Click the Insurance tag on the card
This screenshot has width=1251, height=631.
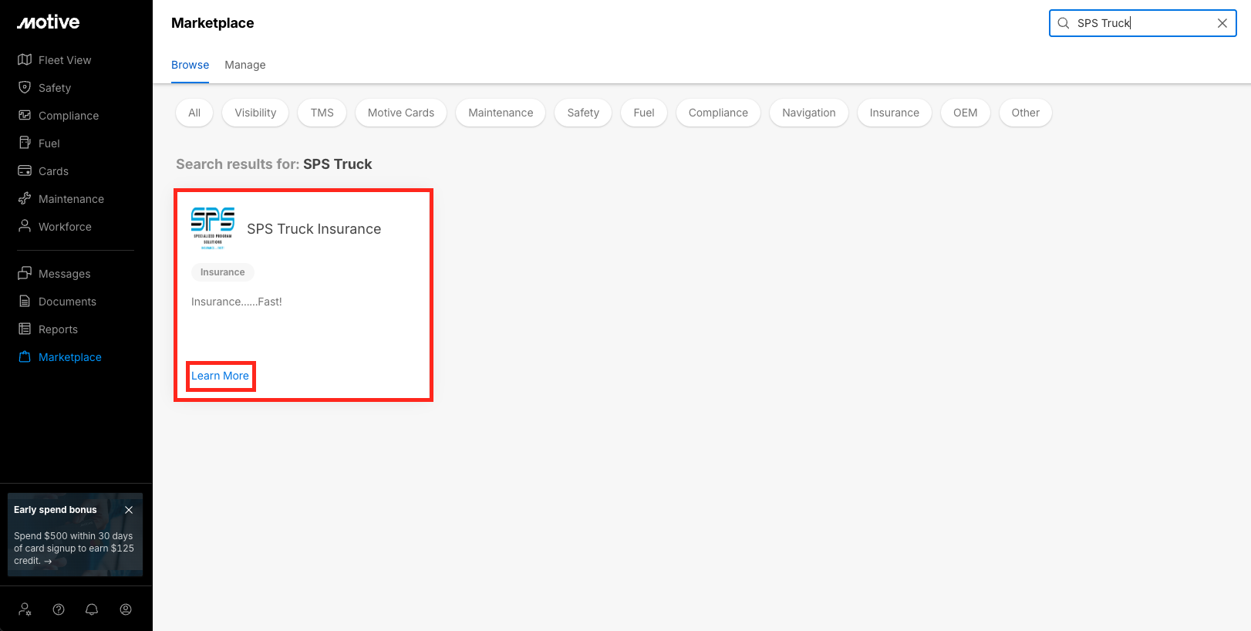[223, 272]
